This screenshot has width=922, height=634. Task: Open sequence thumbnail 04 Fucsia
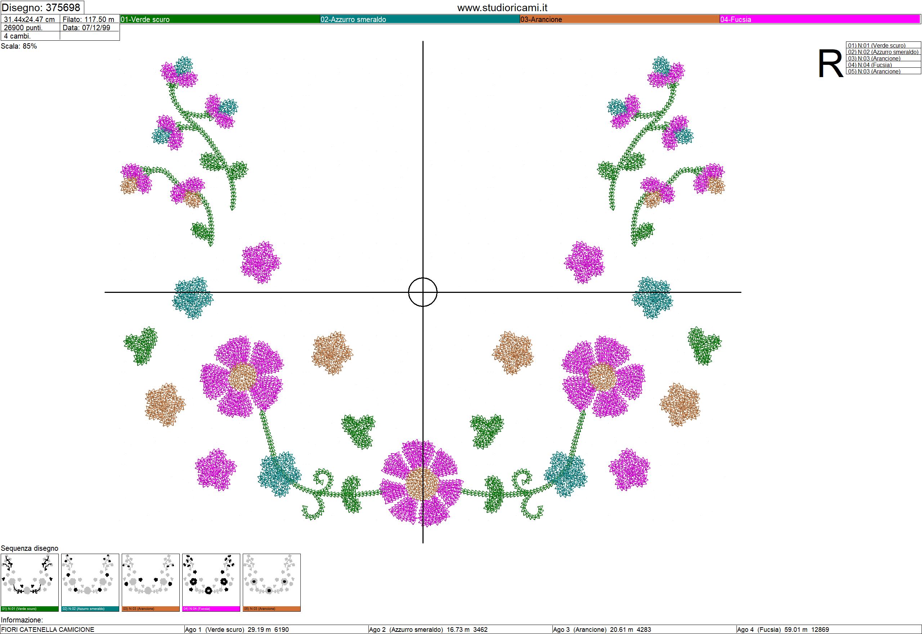point(211,582)
